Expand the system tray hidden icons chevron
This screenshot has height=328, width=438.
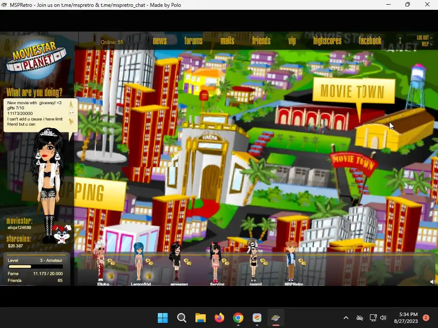click(x=346, y=318)
